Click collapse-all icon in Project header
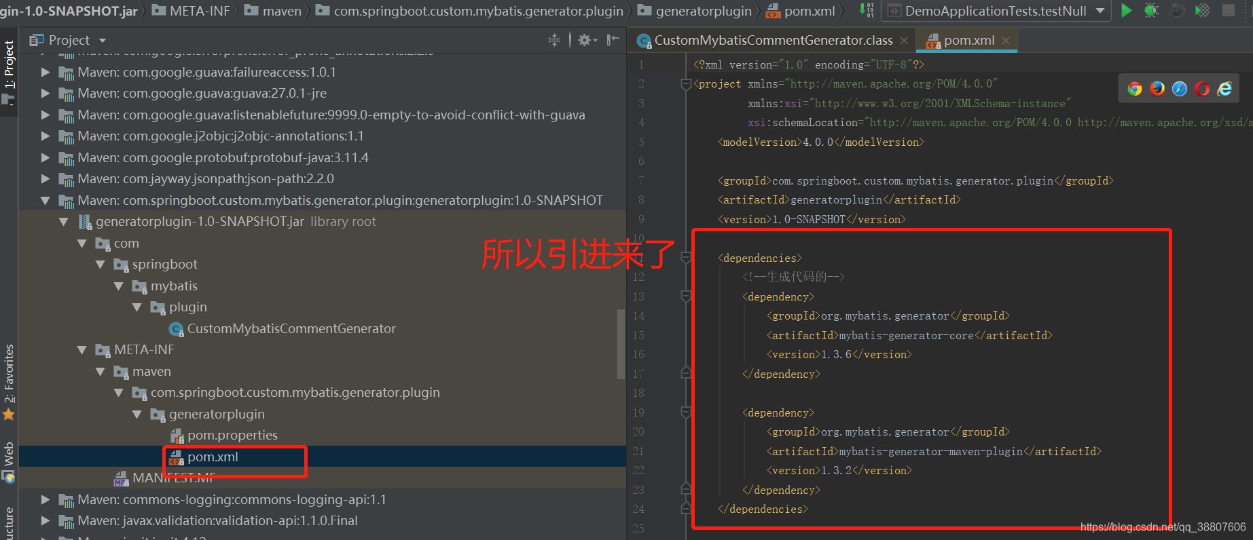 tap(554, 40)
